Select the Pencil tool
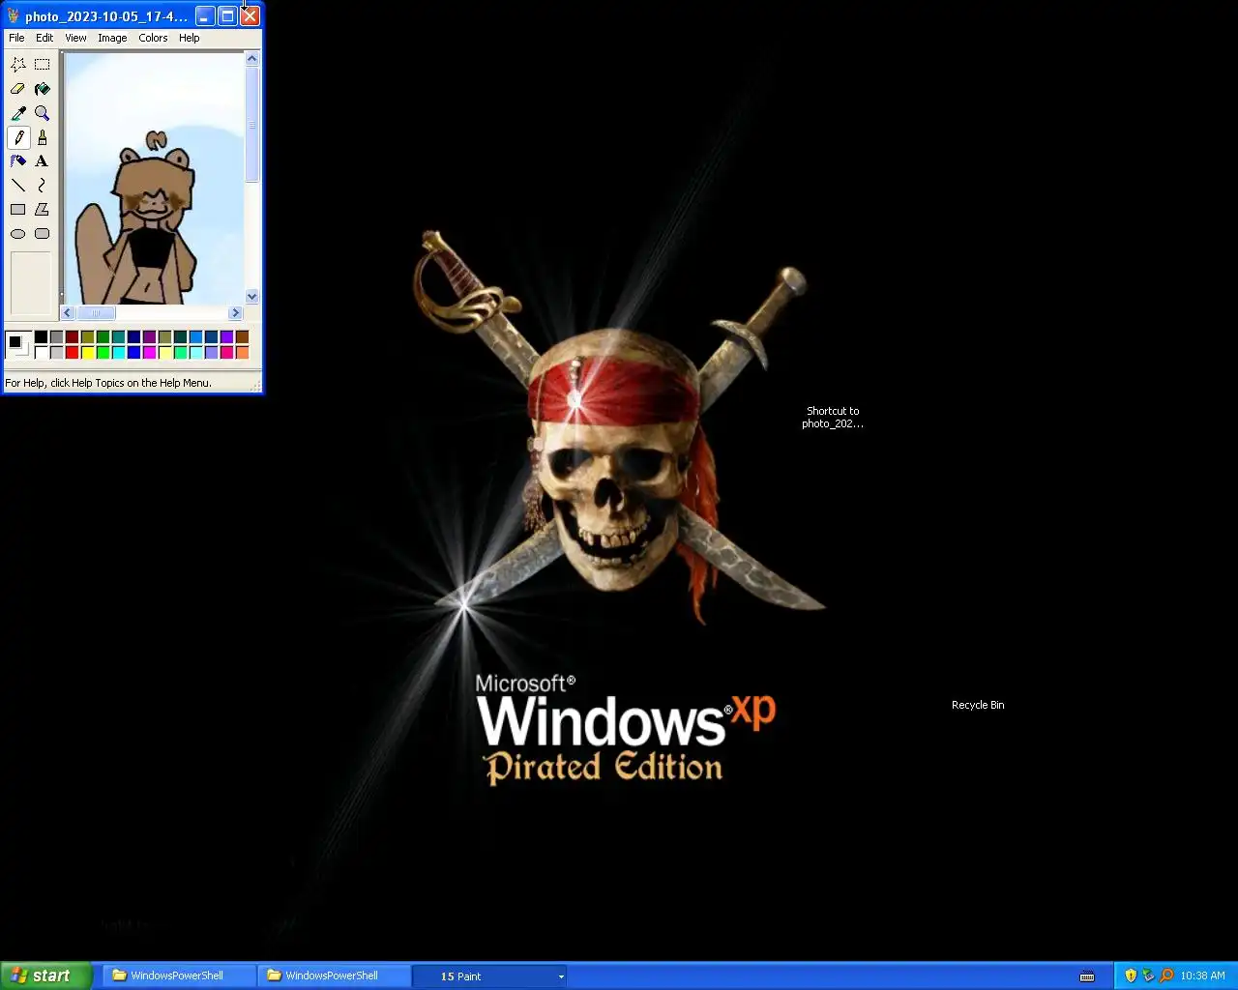This screenshot has width=1238, height=990. (x=17, y=137)
